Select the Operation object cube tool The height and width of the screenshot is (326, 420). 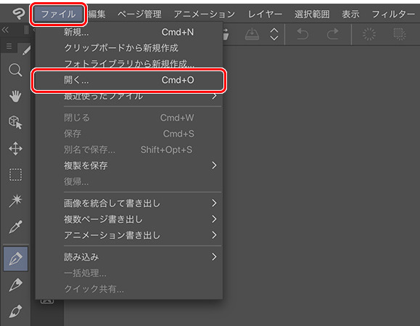click(15, 122)
